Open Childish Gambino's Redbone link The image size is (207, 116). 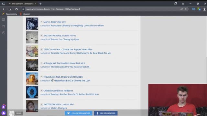click(x=58, y=91)
